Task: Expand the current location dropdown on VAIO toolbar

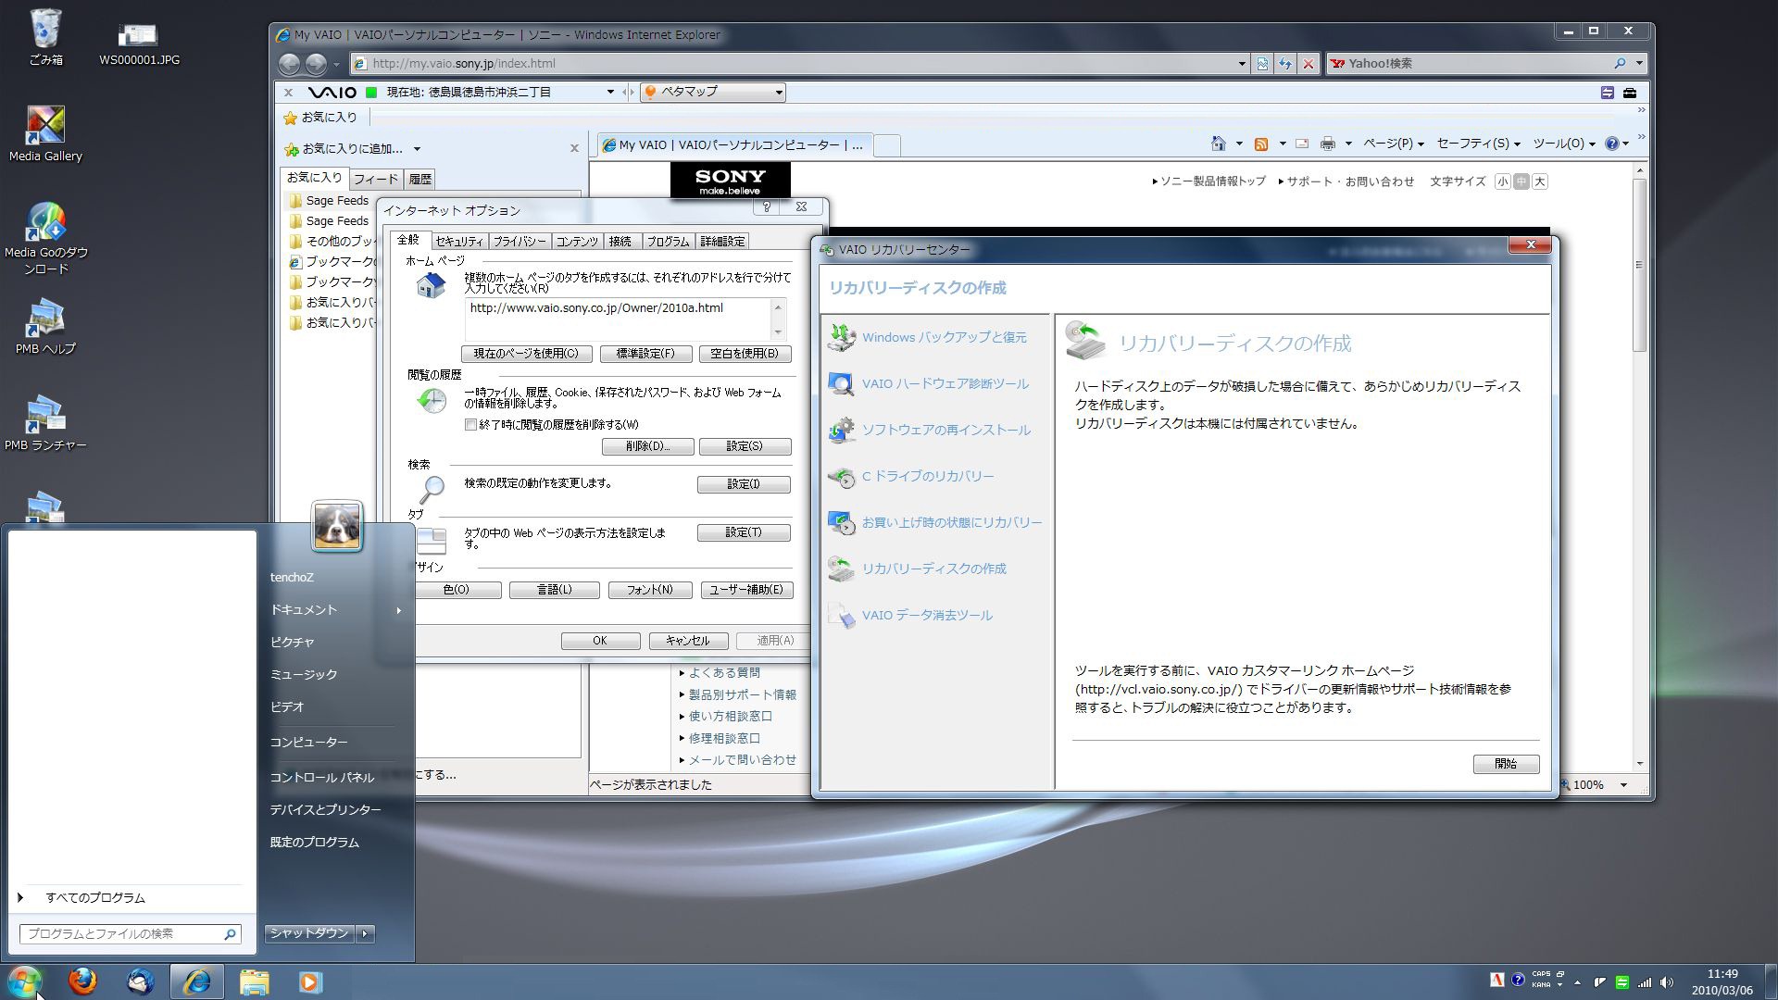Action: [x=610, y=93]
